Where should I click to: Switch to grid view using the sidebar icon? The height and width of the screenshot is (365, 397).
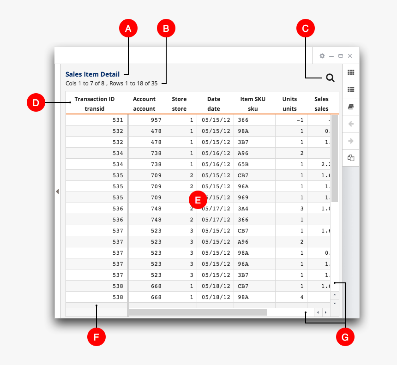(x=351, y=72)
